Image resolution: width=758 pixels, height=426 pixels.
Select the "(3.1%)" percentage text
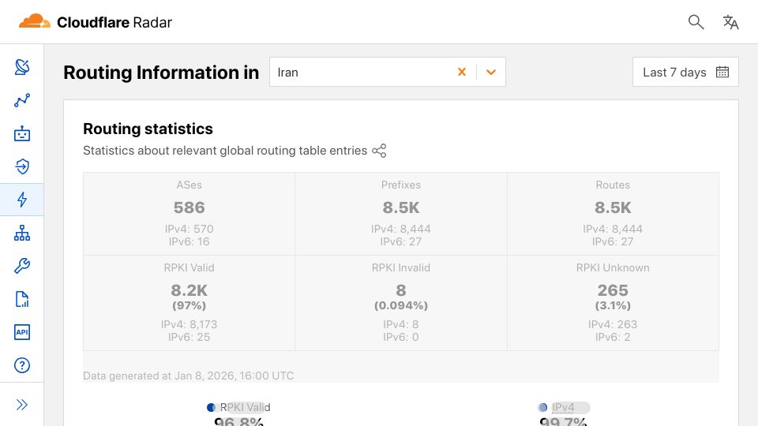613,306
